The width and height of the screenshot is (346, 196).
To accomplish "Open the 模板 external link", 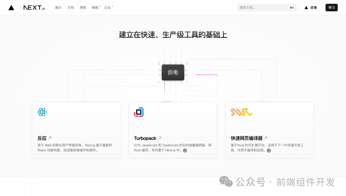I will tap(95, 7).
